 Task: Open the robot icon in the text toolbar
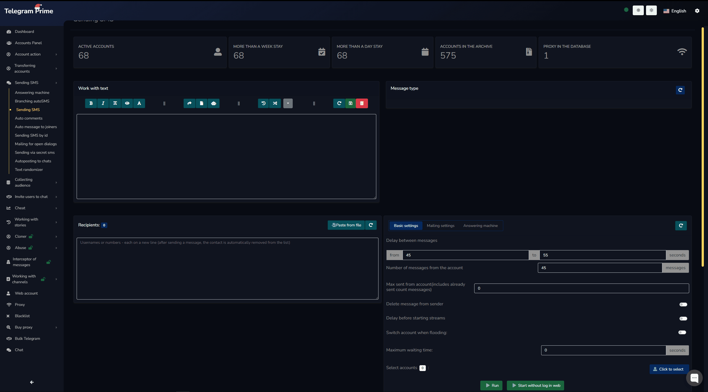click(x=213, y=103)
